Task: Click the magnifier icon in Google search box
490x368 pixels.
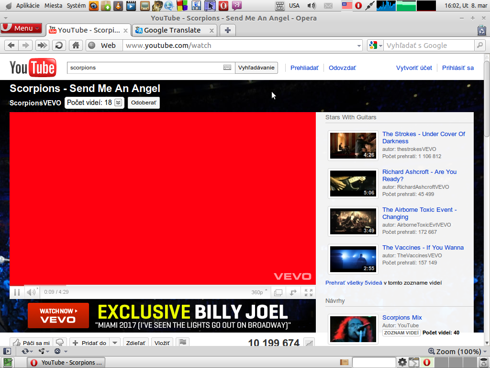Action: [479, 46]
